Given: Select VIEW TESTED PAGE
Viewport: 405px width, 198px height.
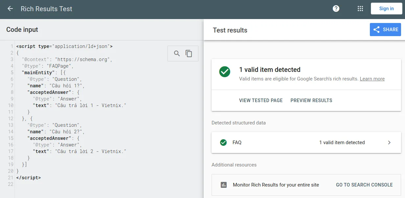Looking at the screenshot, I should pos(261,100).
